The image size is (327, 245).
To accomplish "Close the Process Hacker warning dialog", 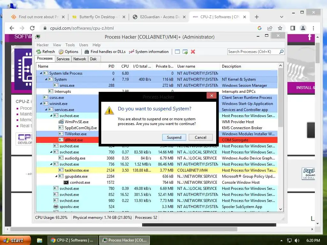I will [x=211, y=95].
